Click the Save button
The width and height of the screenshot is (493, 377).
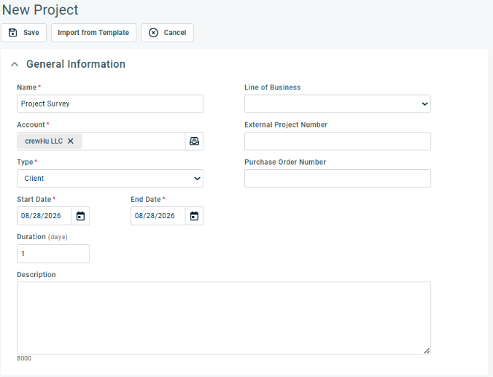pyautogui.click(x=23, y=33)
